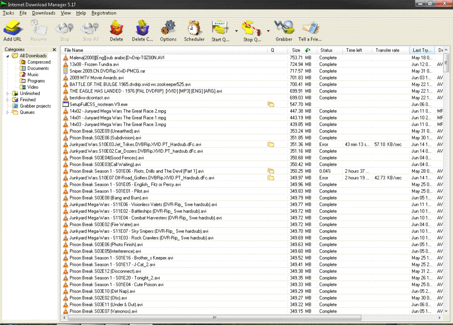This screenshot has width=453, height=325.
Task: Close the Categories panel
Action: pos(54,49)
